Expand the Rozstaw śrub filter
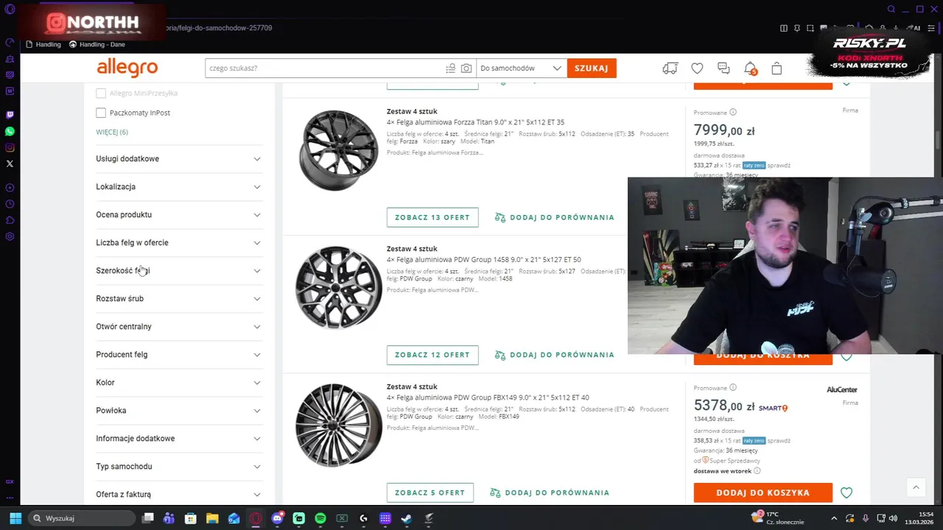Viewport: 943px width, 530px height. point(178,299)
